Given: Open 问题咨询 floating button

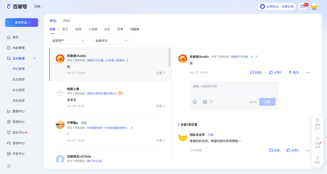Looking at the screenshot, I should [317, 143].
